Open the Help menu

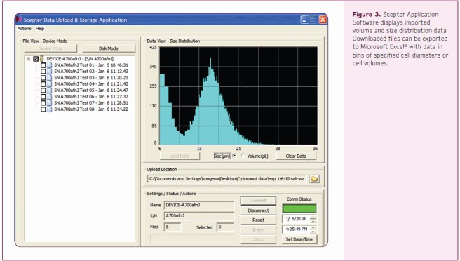pos(40,29)
